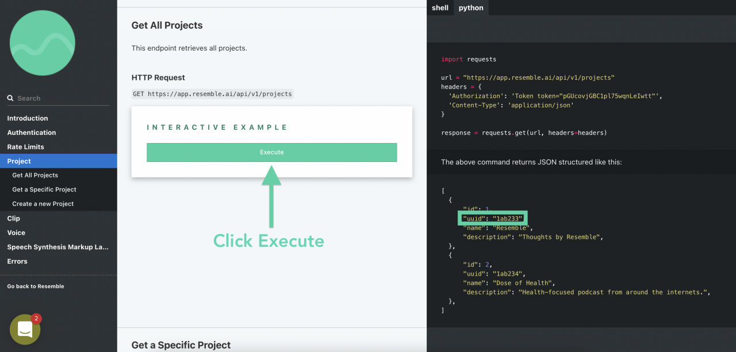Screen dimensions: 736x352
Task: Open 'Create a new Project' entry
Action: pyautogui.click(x=43, y=204)
